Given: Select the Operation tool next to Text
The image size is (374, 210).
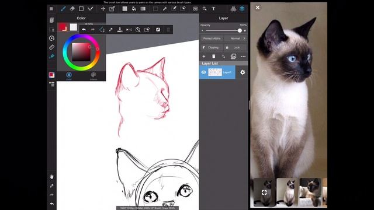Looking at the screenshot, I should 205,9.
